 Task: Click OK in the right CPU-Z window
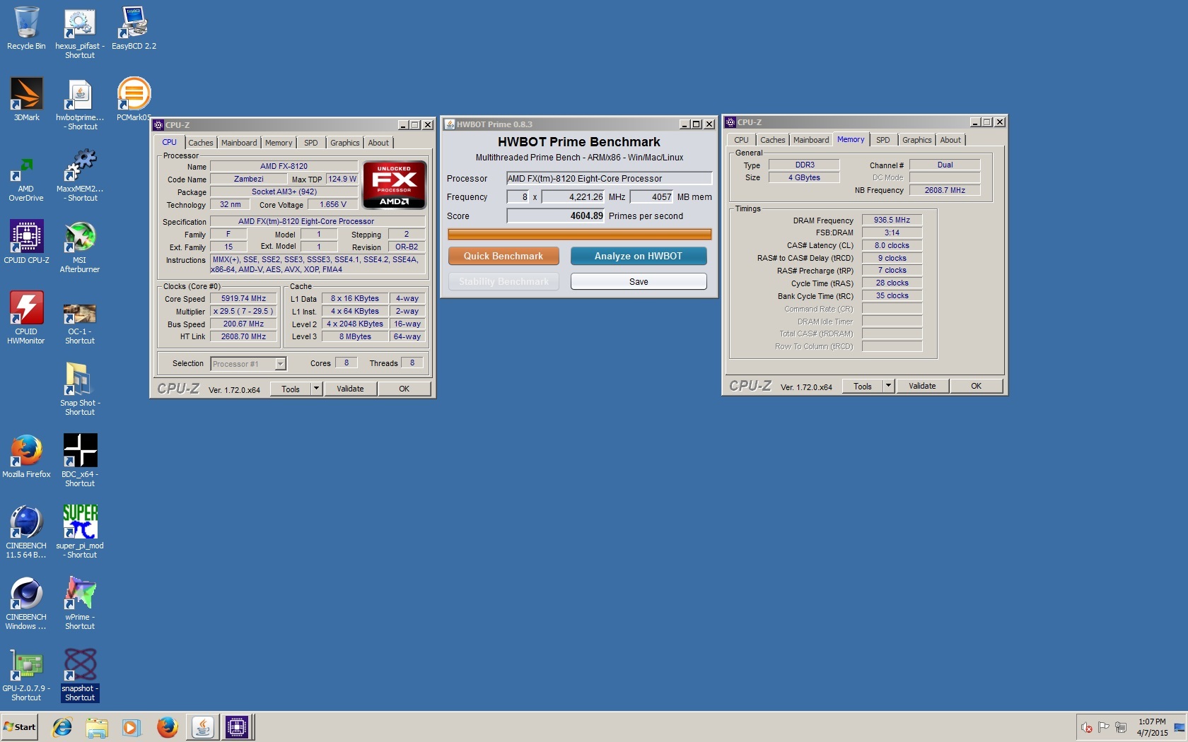coord(976,386)
